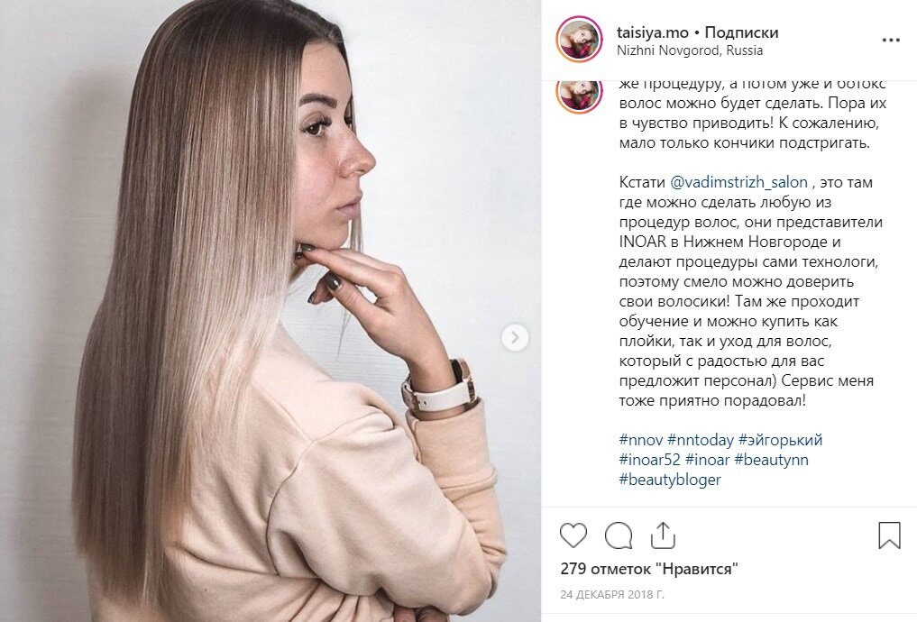View the 279 likes list

649,569
